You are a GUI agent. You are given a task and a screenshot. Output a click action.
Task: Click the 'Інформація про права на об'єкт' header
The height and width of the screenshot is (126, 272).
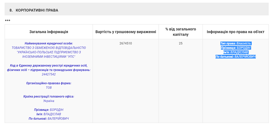[x=235, y=32]
